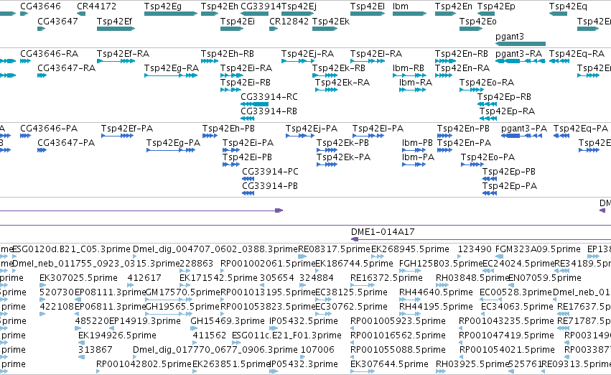Open the CG43647 gene label

57,21
